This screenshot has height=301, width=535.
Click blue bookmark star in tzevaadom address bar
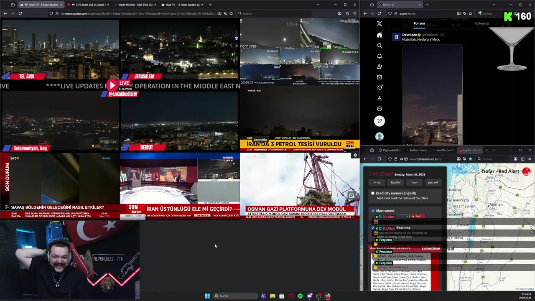click(470, 159)
